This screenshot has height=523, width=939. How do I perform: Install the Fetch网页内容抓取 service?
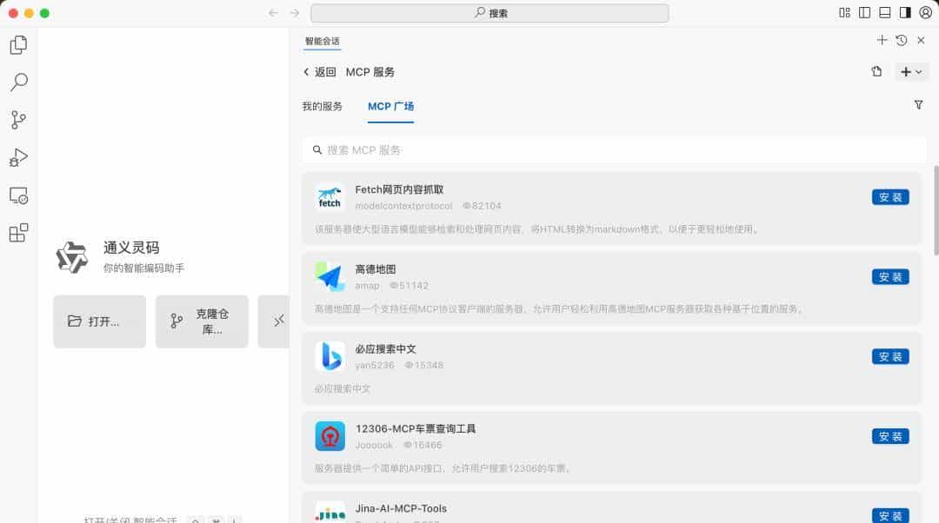coord(889,196)
